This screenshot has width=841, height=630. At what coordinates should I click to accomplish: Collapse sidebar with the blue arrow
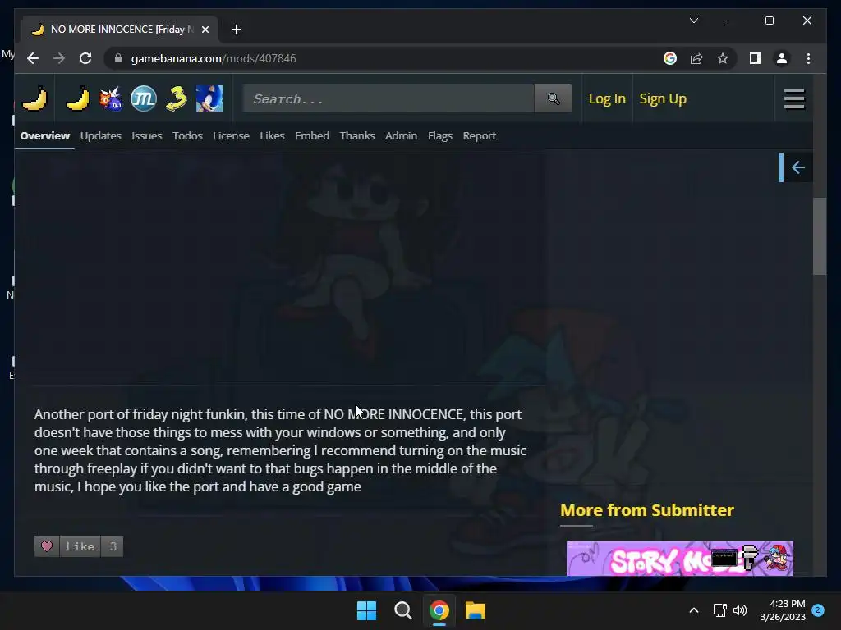coord(797,167)
